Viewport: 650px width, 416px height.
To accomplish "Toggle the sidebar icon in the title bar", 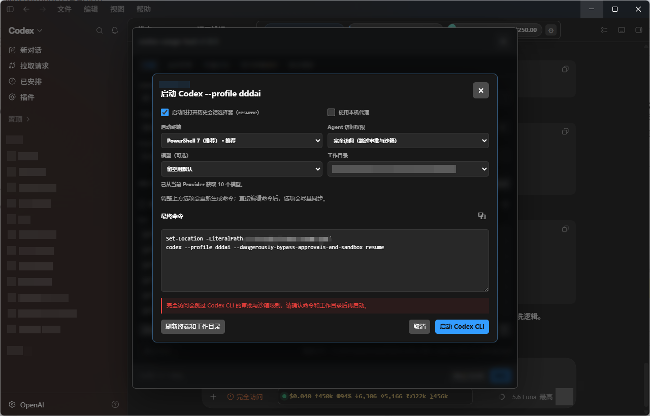I will click(x=10, y=9).
